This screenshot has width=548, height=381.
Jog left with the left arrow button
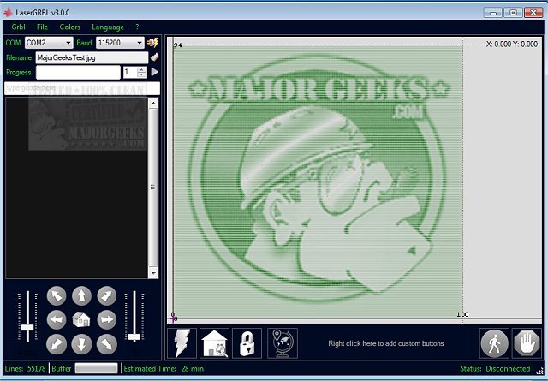click(x=57, y=319)
